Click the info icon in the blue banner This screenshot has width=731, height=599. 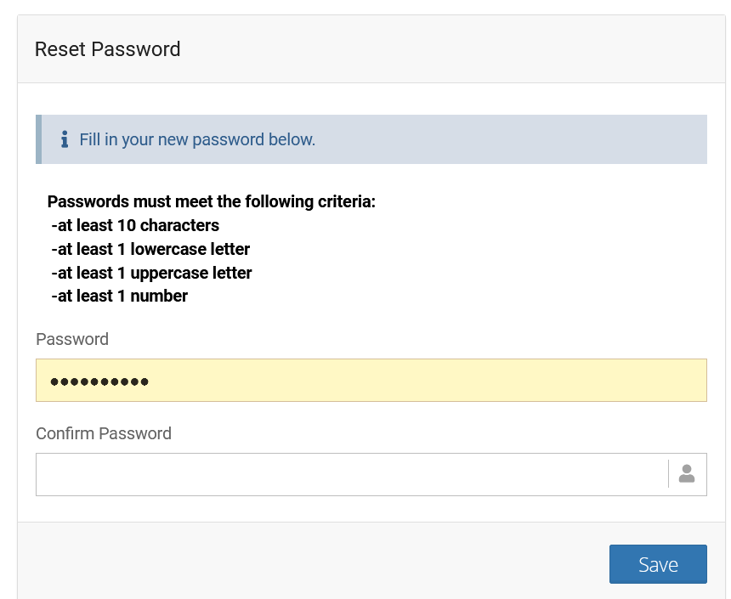[x=65, y=139]
